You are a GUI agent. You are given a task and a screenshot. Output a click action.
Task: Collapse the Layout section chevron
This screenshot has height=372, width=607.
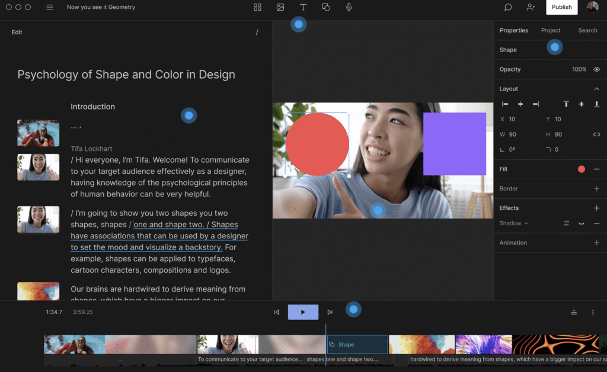click(x=598, y=88)
